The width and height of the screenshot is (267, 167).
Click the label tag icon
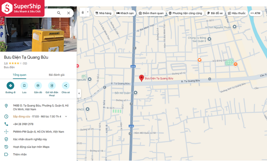(6, 154)
